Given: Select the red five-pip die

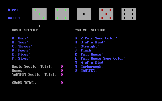Looking at the screenshot, I should (106, 14).
